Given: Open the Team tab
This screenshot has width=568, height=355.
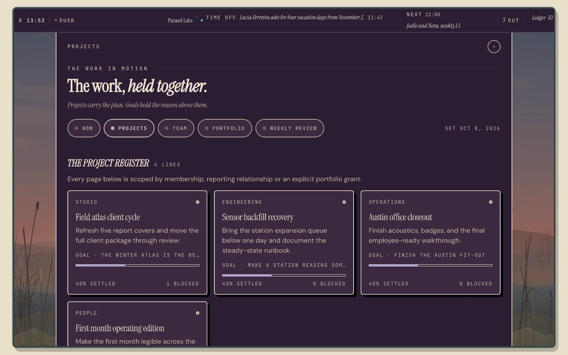Looking at the screenshot, I should click(176, 128).
